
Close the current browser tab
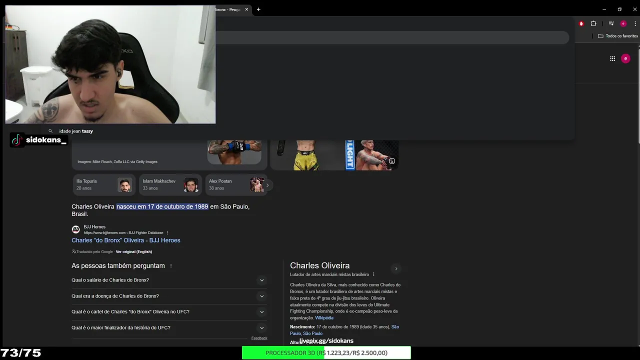coord(246,9)
